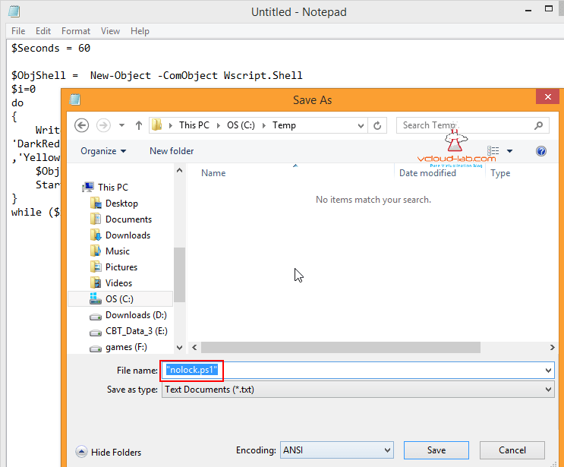Select OS (C:) in address path
Screen dimensions: 564x467
241,125
